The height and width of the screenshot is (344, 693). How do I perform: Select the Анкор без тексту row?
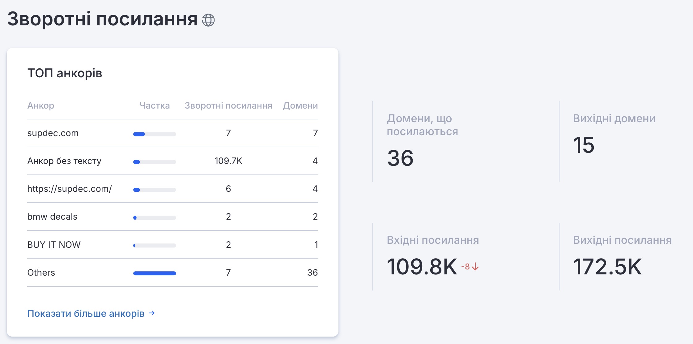click(64, 161)
